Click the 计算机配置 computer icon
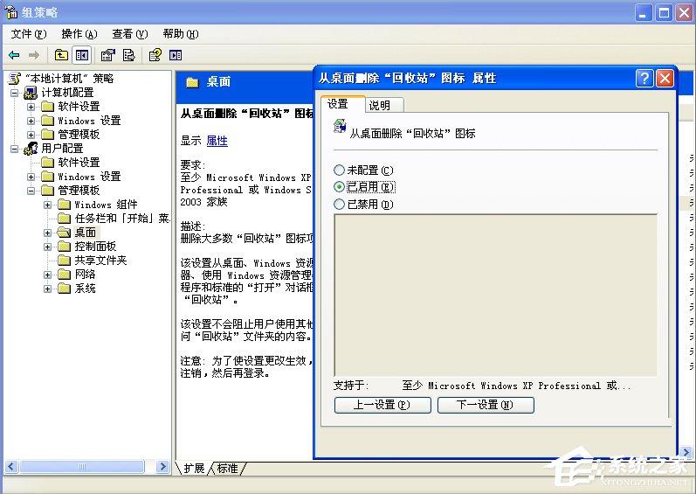Image resolution: width=696 pixels, height=494 pixels. point(31,93)
